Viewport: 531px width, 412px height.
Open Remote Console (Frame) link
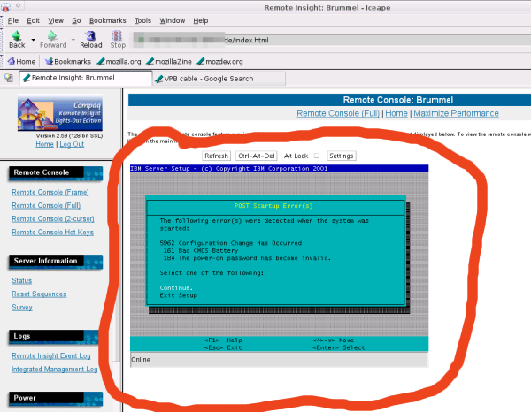coord(50,192)
